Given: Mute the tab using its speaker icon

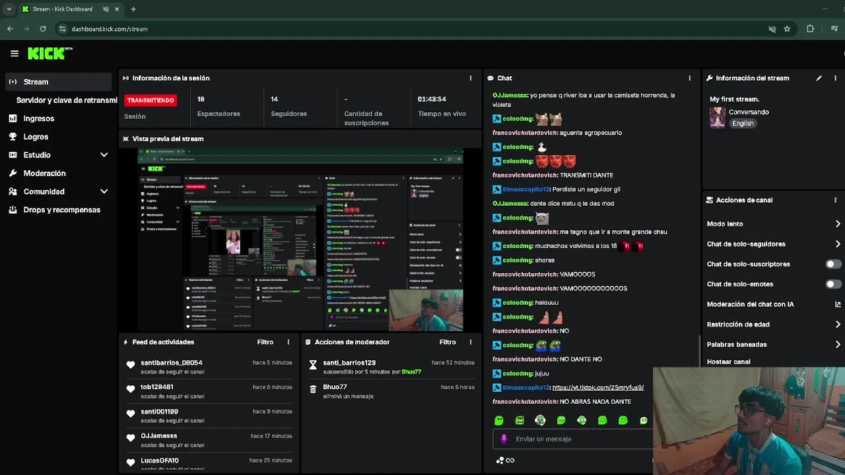Looking at the screenshot, I should pos(106,9).
